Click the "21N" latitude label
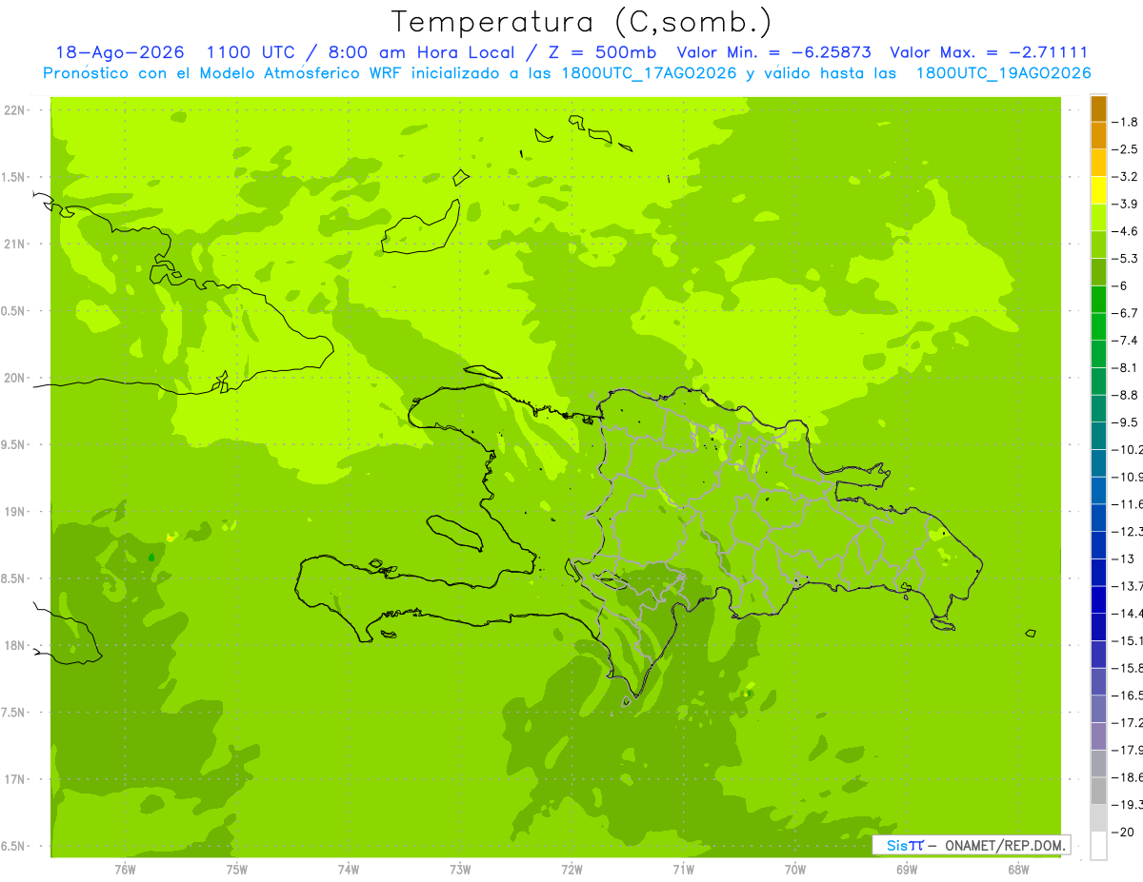Viewport: 1143px width, 882px height. (x=16, y=245)
